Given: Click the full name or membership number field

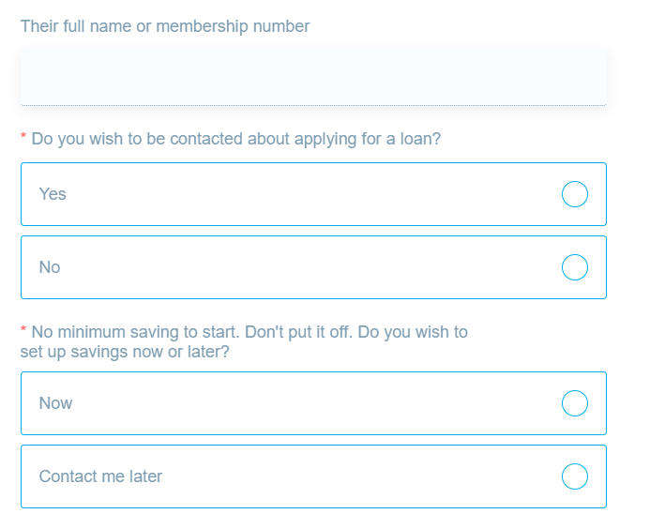Looking at the screenshot, I should pyautogui.click(x=313, y=78).
